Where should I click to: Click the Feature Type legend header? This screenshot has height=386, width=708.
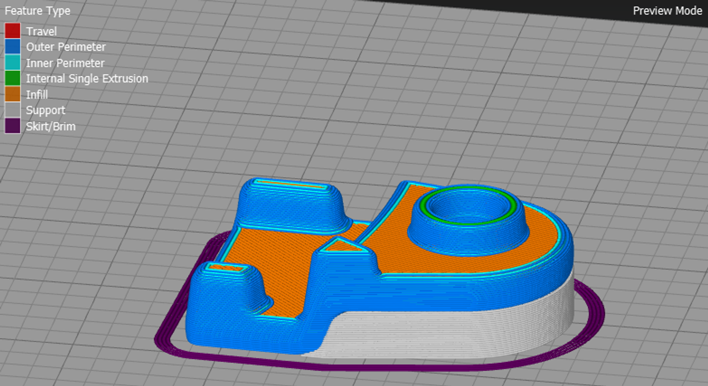tap(37, 11)
